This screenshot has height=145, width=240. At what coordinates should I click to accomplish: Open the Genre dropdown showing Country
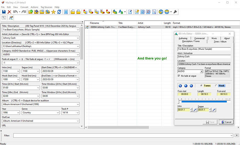tap(58, 113)
